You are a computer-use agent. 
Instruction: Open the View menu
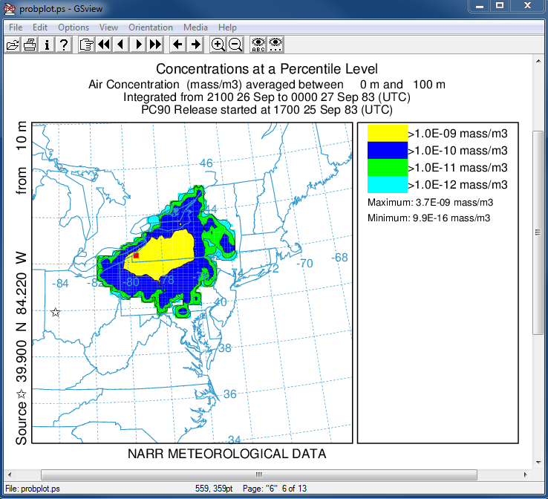point(108,27)
